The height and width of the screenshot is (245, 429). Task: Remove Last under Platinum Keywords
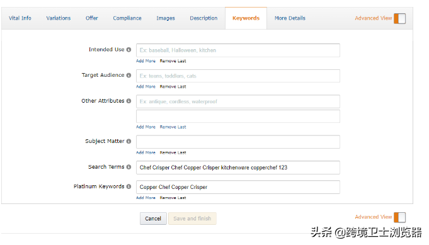coord(173,198)
